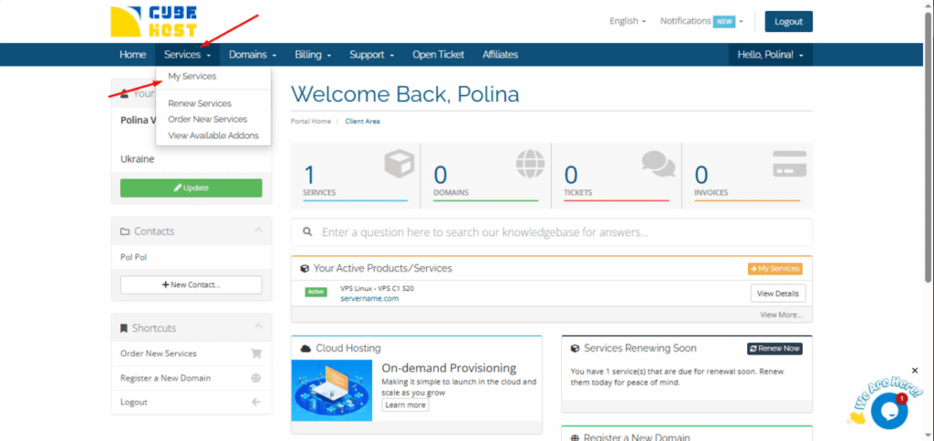The width and height of the screenshot is (934, 441).
Task: Click the shopping cart icon beside Order New Services
Action: pos(255,354)
